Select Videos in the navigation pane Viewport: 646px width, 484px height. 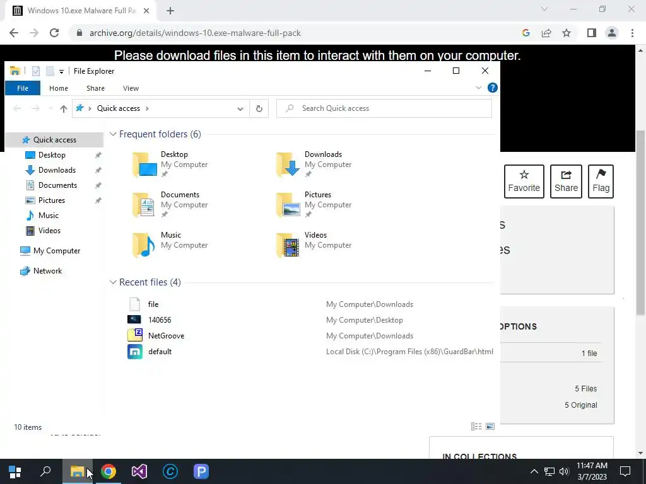click(x=49, y=231)
